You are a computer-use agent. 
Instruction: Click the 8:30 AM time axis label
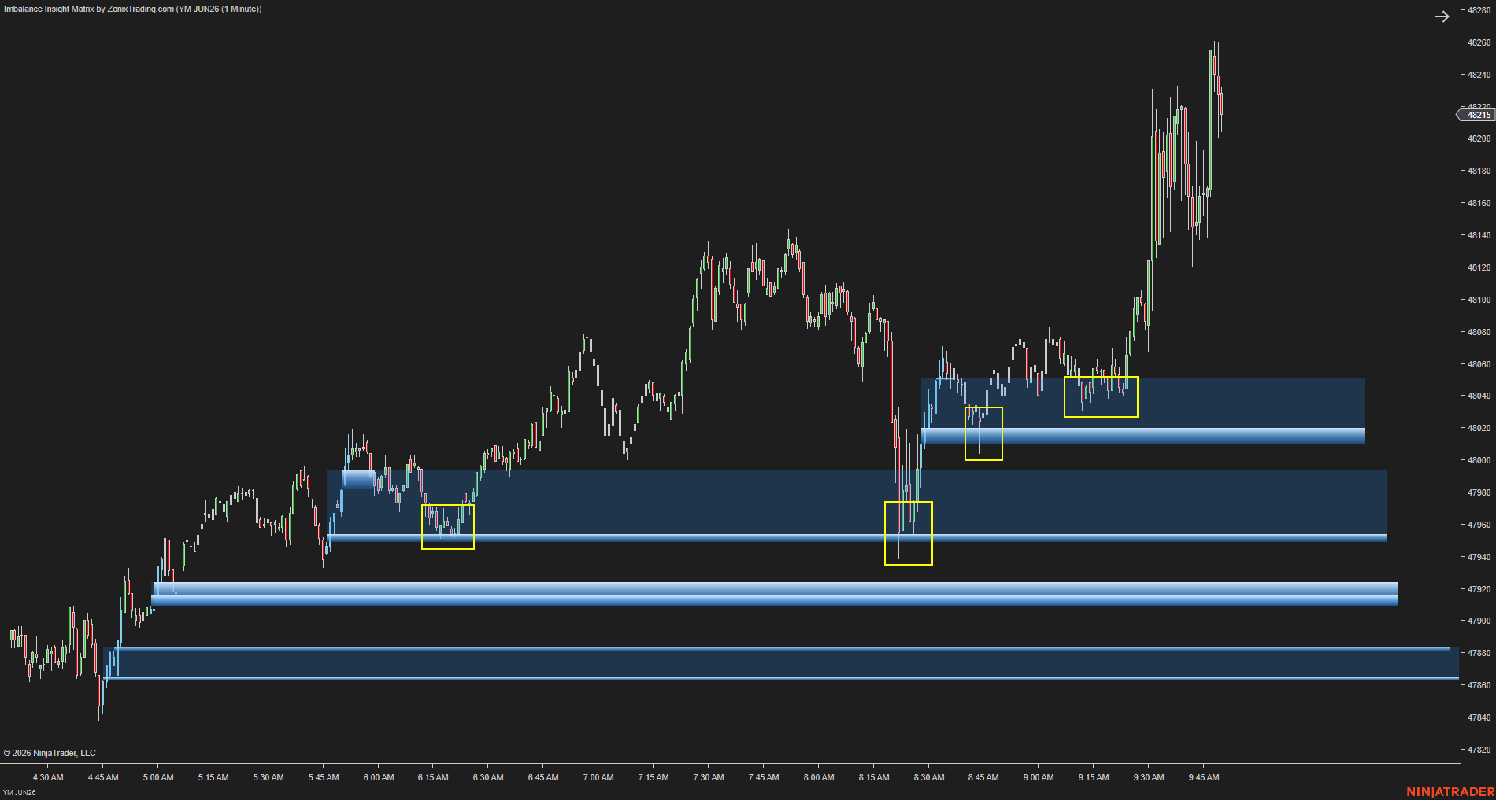(929, 777)
